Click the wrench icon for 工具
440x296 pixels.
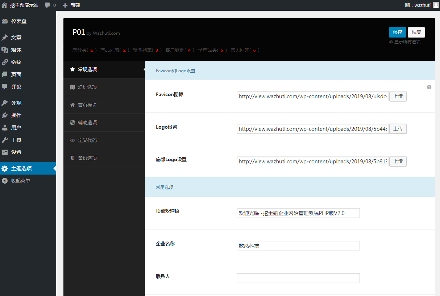[x=5, y=140]
